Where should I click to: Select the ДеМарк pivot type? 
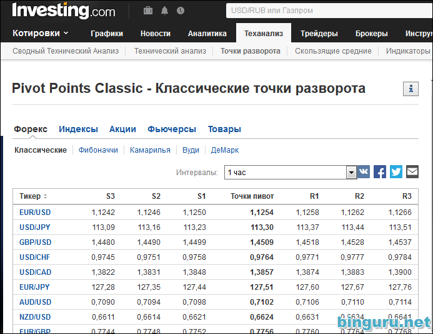[225, 150]
